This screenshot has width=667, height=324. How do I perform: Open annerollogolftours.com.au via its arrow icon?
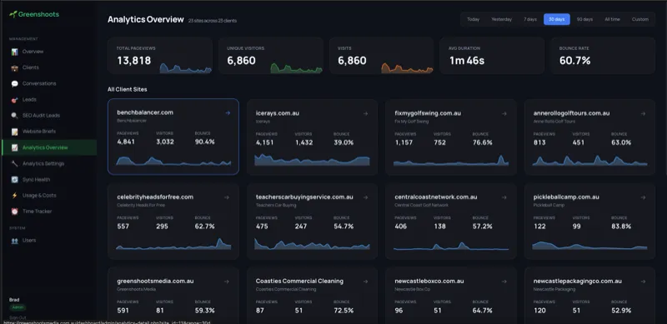click(x=643, y=113)
